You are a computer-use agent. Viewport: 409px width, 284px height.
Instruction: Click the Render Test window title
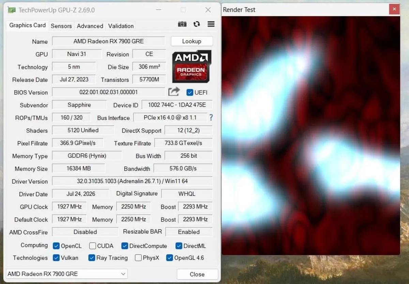coord(239,10)
